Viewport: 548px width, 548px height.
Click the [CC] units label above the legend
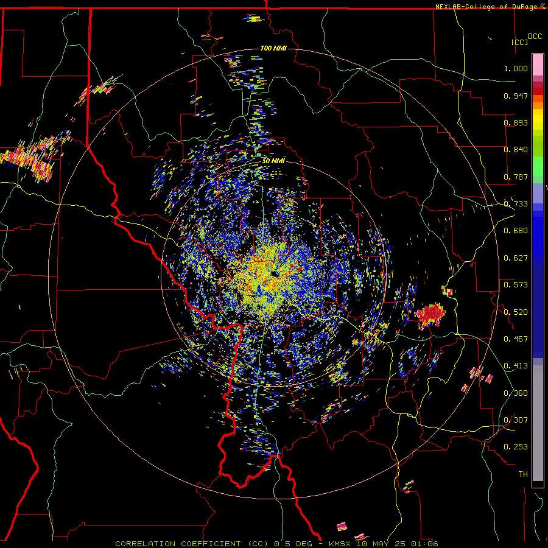pos(520,42)
